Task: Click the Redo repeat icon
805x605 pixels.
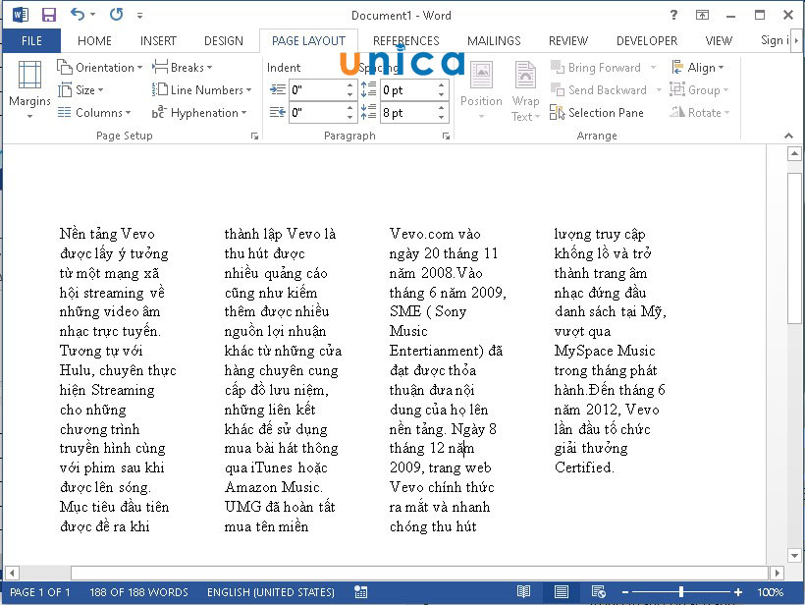Action: [117, 15]
